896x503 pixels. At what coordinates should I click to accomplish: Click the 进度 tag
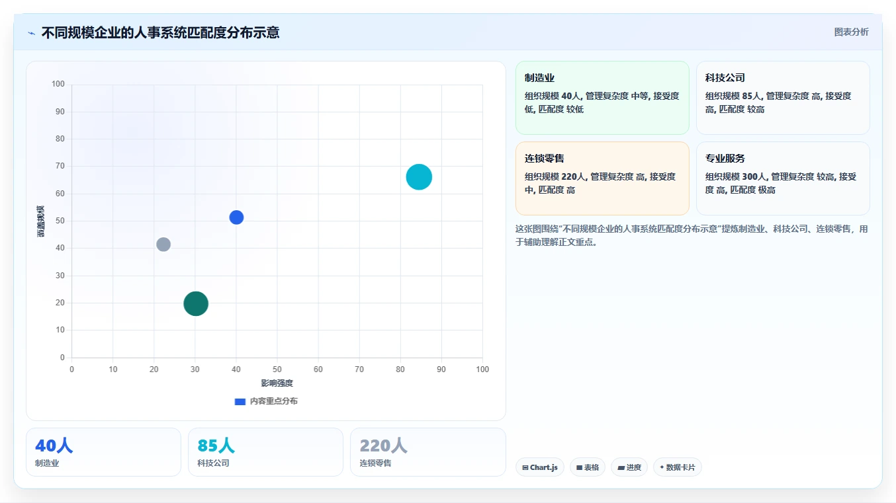click(x=629, y=467)
